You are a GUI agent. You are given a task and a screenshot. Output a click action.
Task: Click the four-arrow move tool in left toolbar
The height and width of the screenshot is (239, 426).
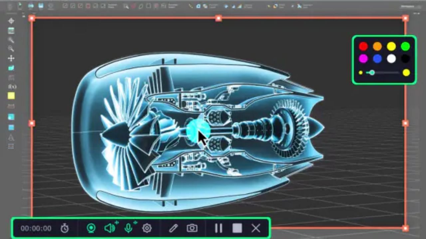[x=11, y=58]
